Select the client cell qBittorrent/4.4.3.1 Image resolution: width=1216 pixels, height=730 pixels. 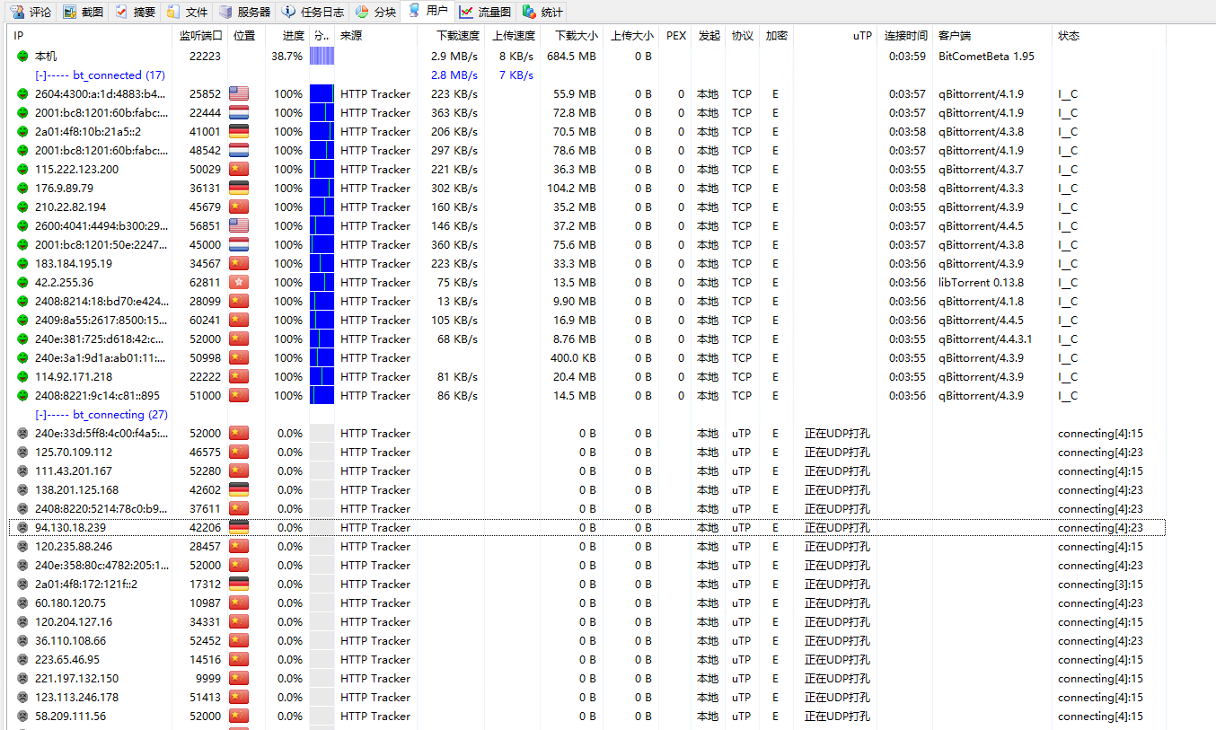pos(985,339)
